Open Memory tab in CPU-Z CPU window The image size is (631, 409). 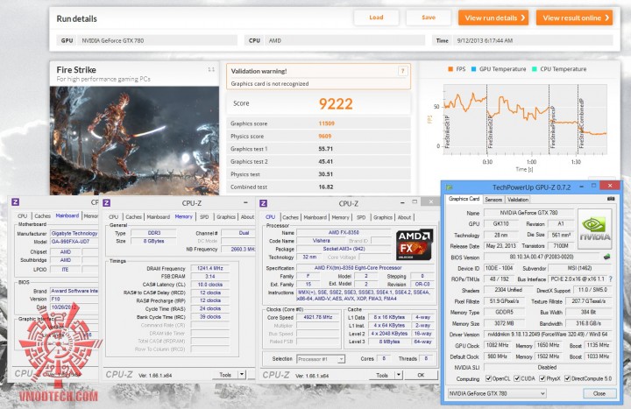click(340, 217)
